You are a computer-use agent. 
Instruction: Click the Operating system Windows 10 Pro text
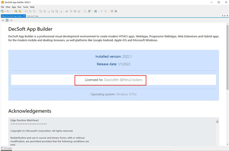point(113,94)
